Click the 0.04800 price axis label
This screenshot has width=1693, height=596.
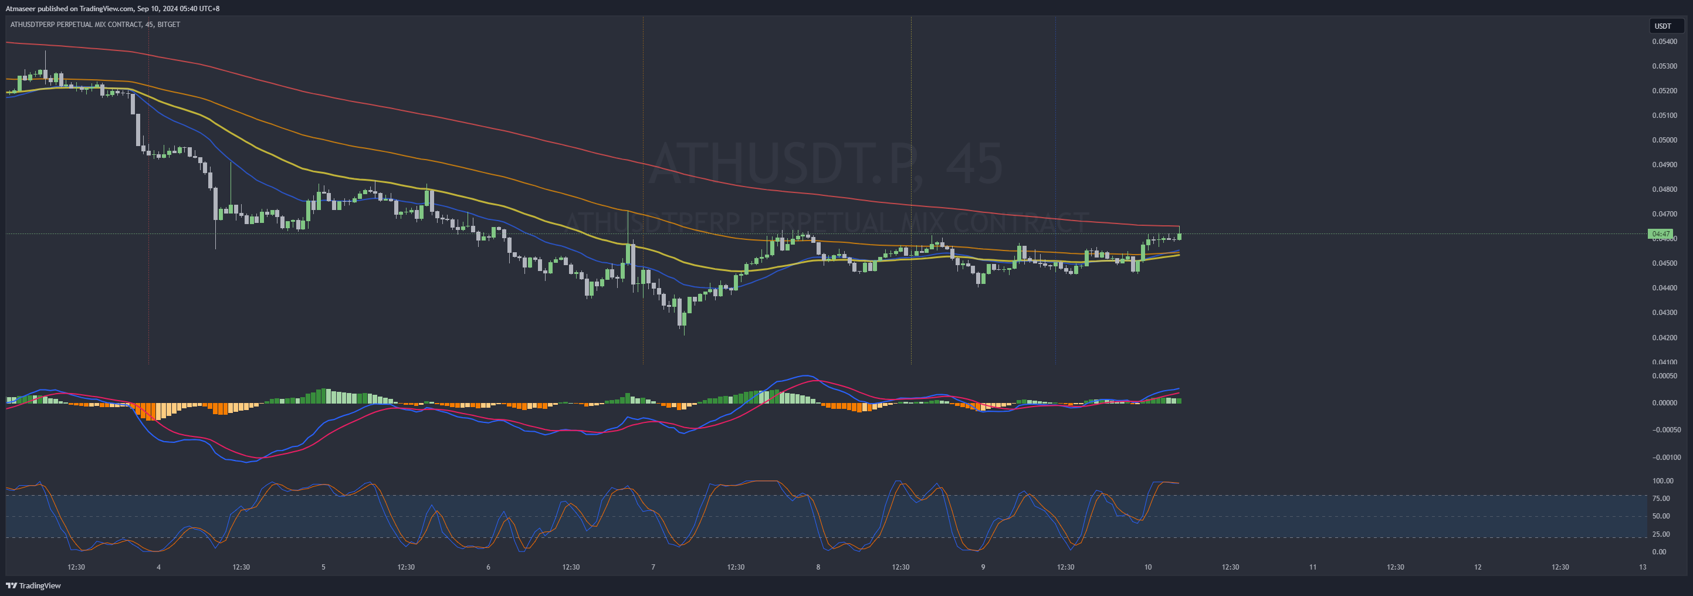(1664, 189)
